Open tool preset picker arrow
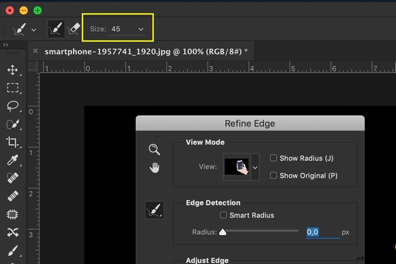This screenshot has width=396, height=264. tap(33, 30)
